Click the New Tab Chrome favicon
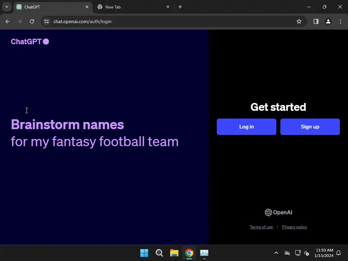This screenshot has width=348, height=261. pos(100,7)
